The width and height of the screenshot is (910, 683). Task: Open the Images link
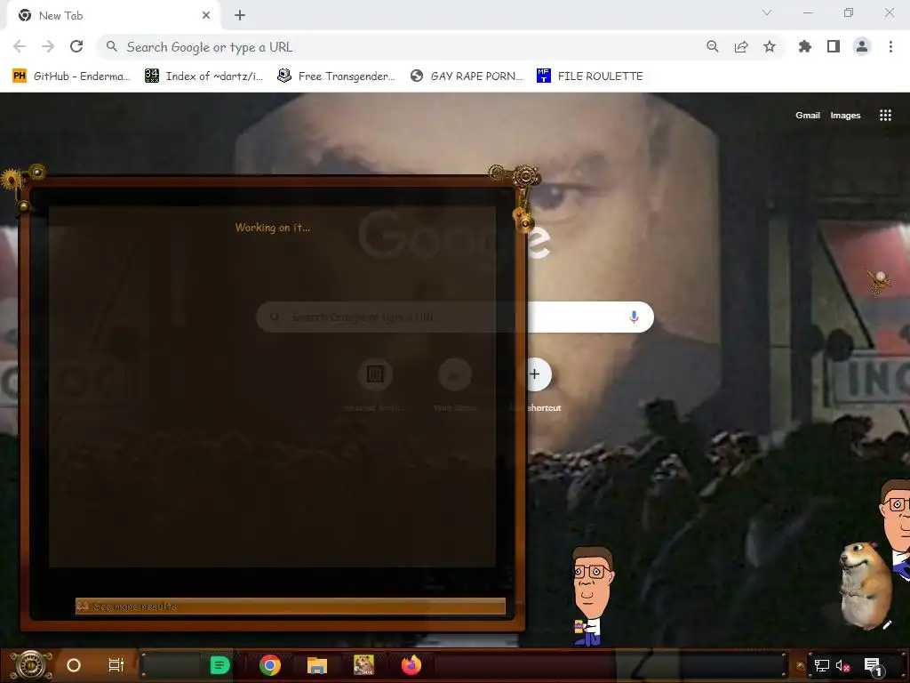pos(845,115)
